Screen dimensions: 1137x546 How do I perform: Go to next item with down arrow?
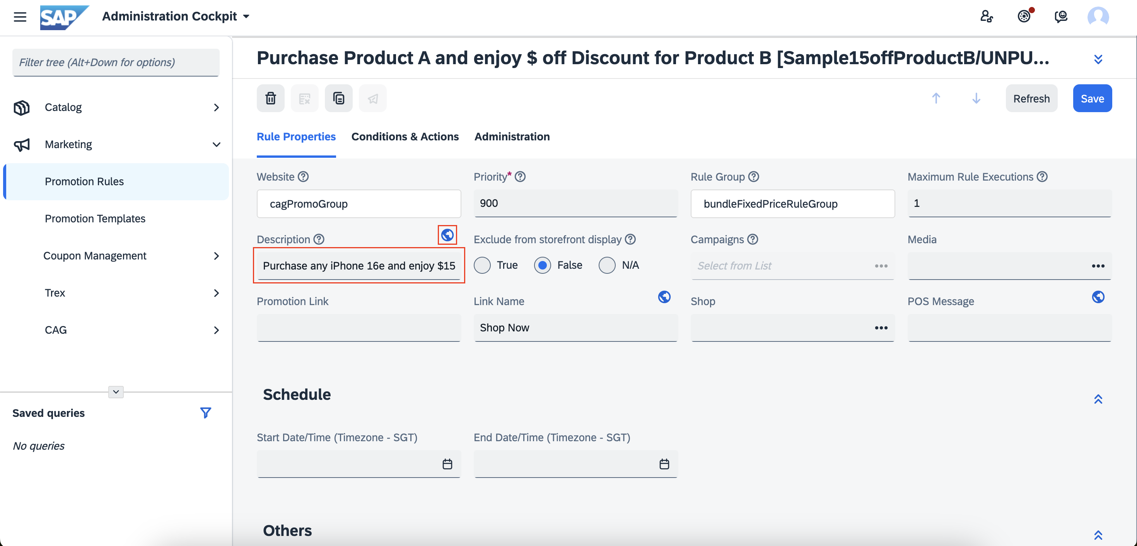click(x=976, y=98)
